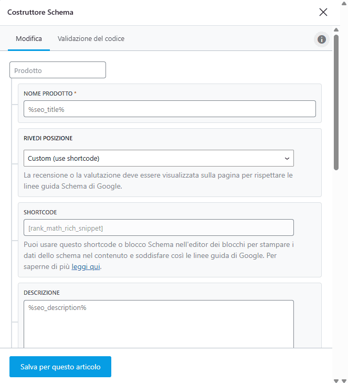Switch to the Modifica tab
Screen dimensions: 348x383
29,39
